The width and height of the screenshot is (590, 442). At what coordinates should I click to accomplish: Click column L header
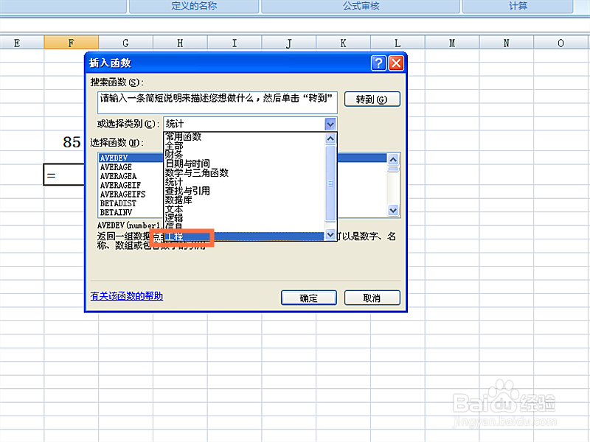coord(398,43)
